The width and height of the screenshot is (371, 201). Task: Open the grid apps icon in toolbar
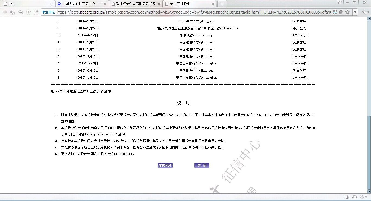(36, 12)
